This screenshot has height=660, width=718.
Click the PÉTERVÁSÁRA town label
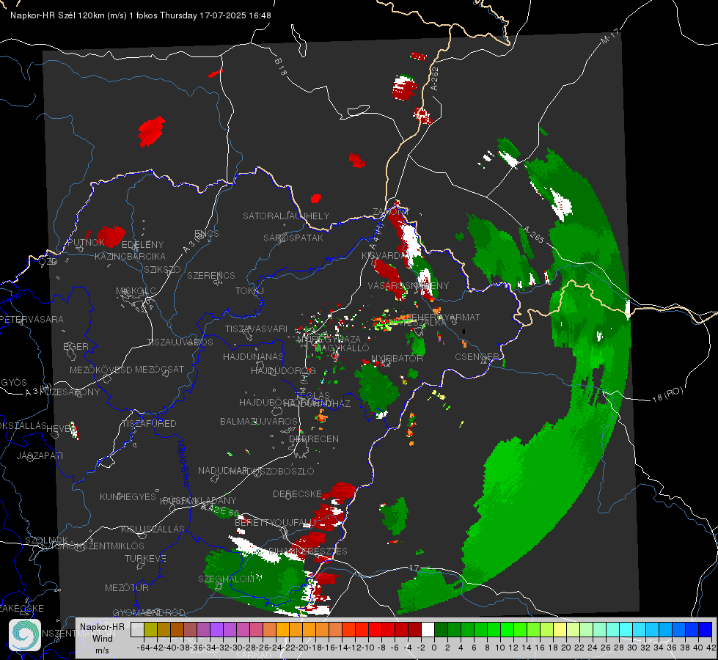click(x=32, y=319)
